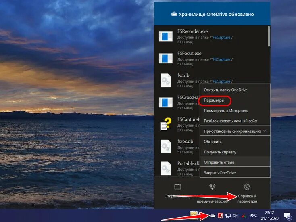The height and width of the screenshot is (222, 296).
Task: Click '53 с назад' under FSFocus.exe
Action: click(x=185, y=64)
